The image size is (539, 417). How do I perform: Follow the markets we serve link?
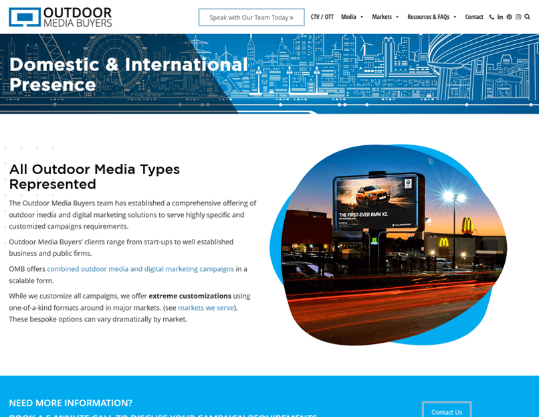click(x=207, y=308)
